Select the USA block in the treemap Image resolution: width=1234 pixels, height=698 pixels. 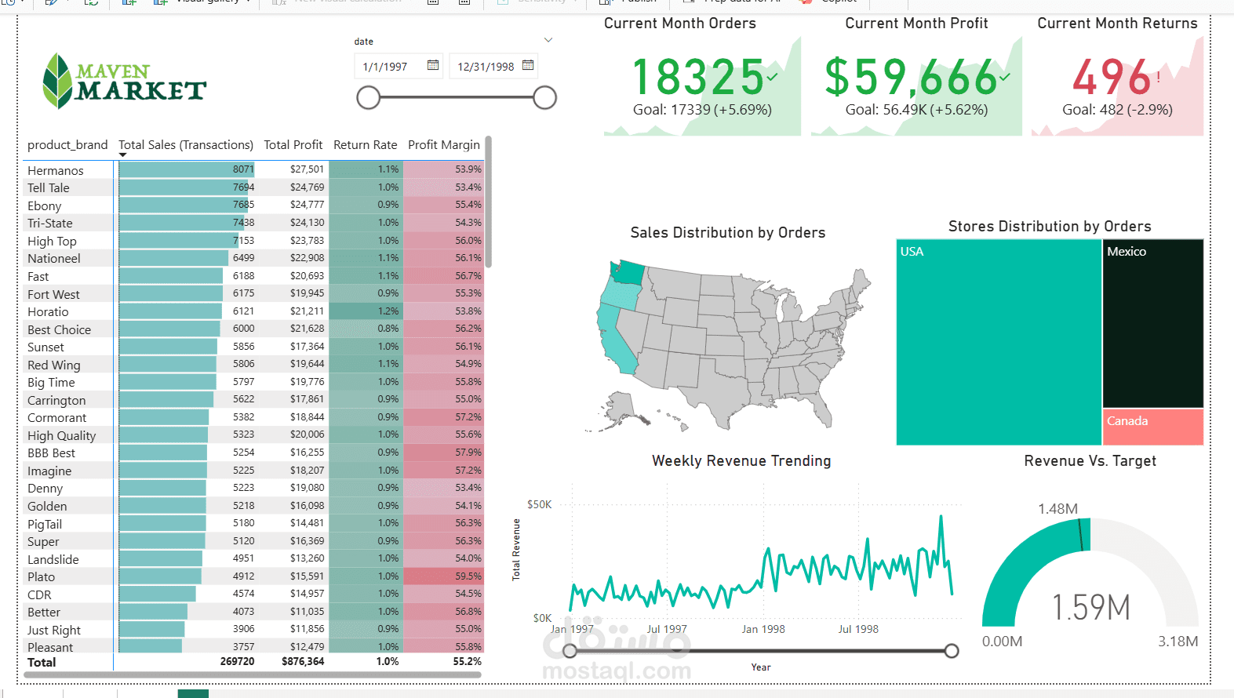point(999,342)
